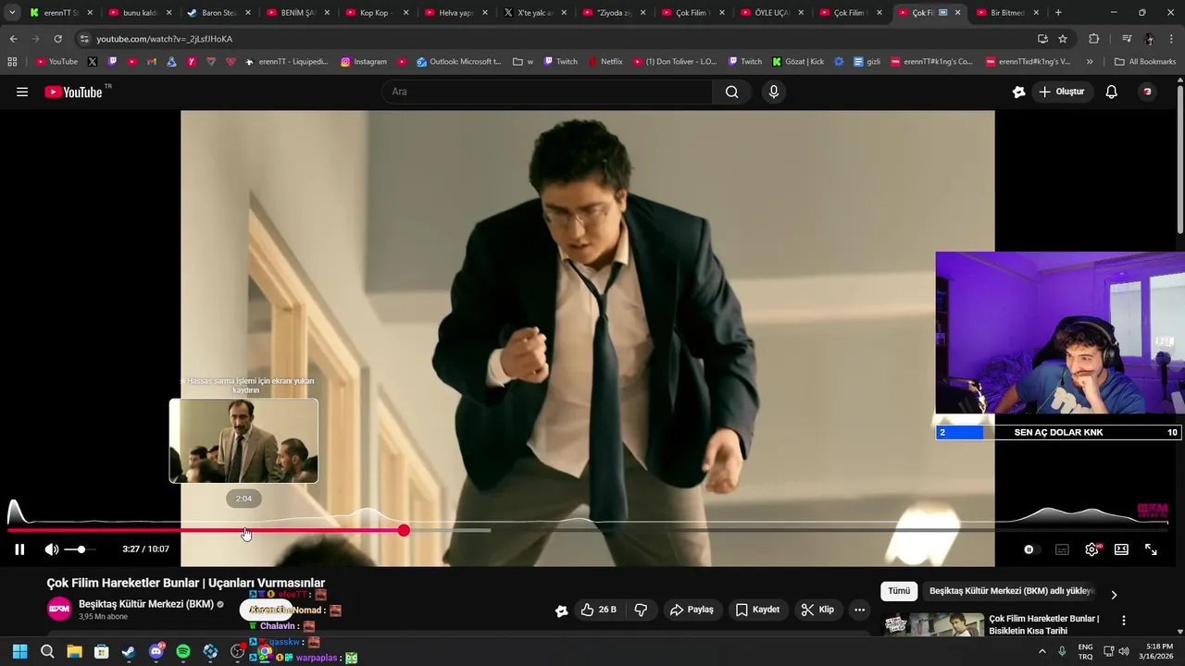Open the Gözat | Kick bookmark

coord(797,62)
